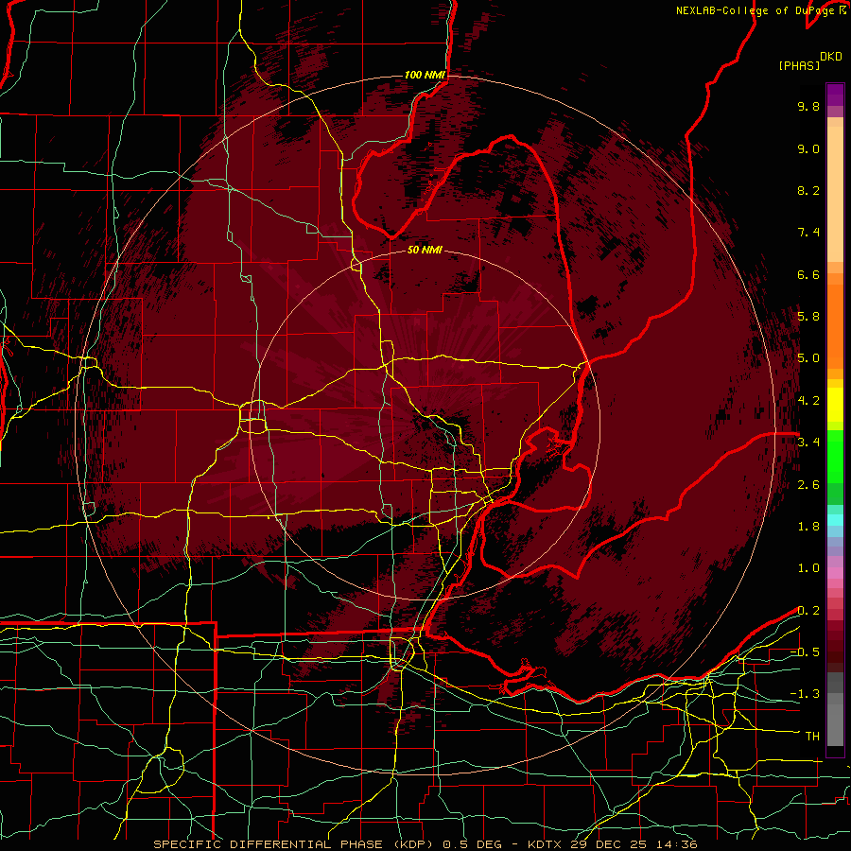Click the 1.8 value on color scale
Viewport: 851px width, 851px height.
[808, 527]
